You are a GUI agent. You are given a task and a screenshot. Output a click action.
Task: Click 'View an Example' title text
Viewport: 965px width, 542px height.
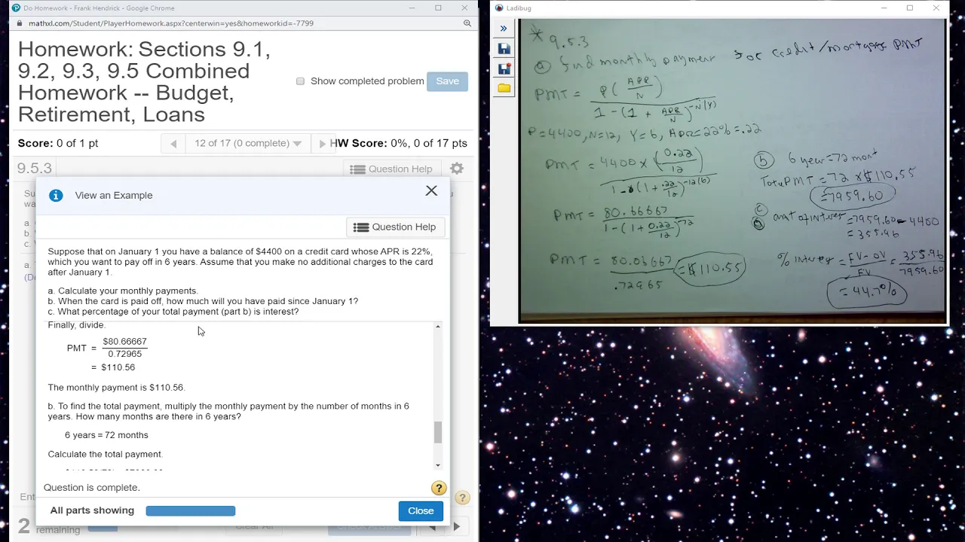coord(114,195)
